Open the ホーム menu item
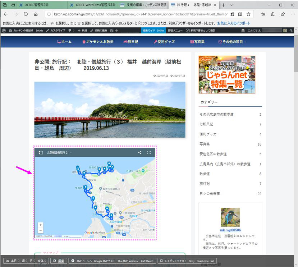 (x=64, y=42)
